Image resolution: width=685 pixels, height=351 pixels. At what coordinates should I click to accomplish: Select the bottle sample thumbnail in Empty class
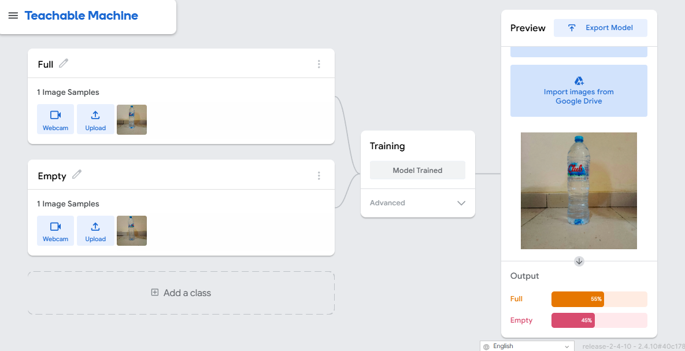click(x=132, y=231)
